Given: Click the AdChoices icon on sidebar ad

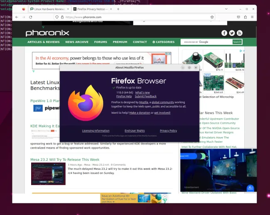Looking at the screenshot, I should coord(241,51).
